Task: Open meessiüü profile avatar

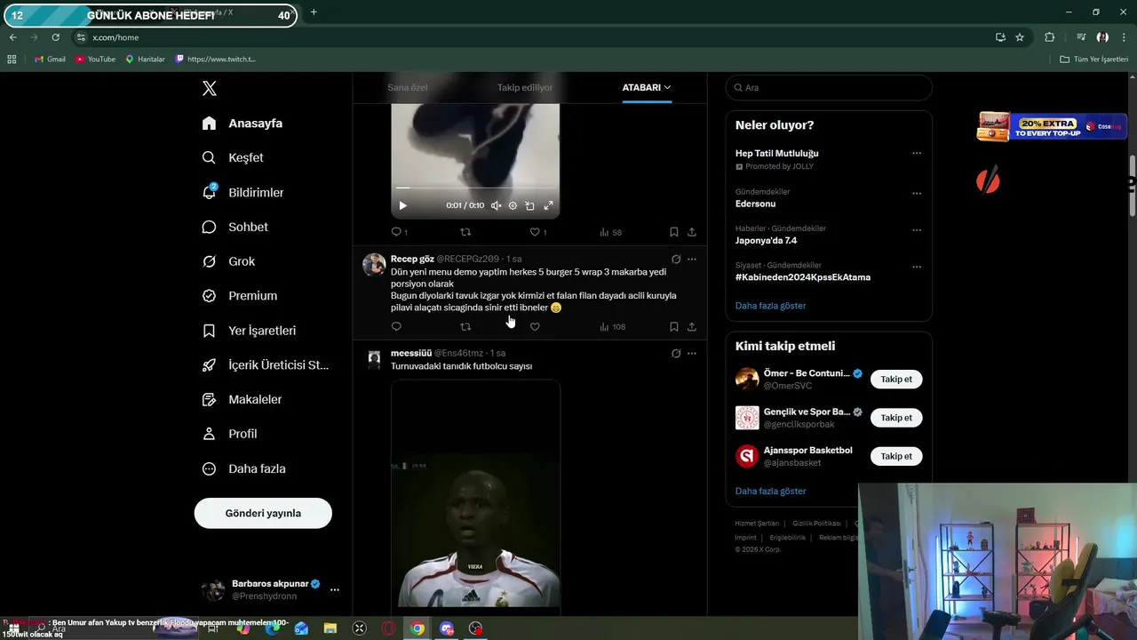Action: click(x=374, y=358)
